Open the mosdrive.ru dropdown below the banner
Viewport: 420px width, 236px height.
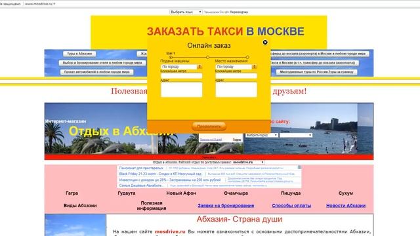point(248,163)
